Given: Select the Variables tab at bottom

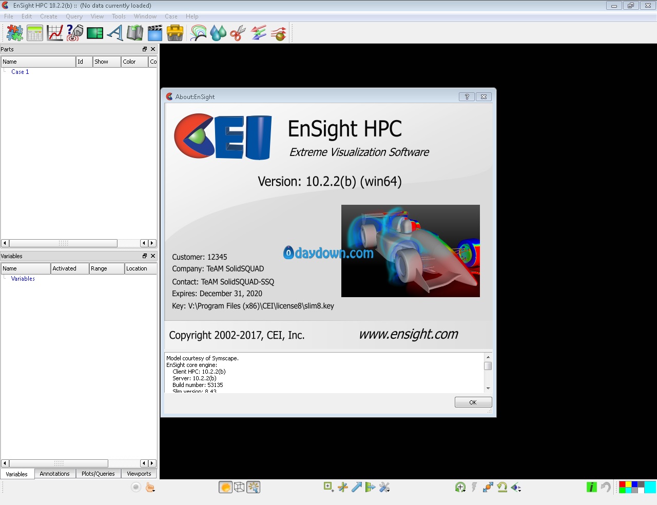Looking at the screenshot, I should [x=17, y=474].
